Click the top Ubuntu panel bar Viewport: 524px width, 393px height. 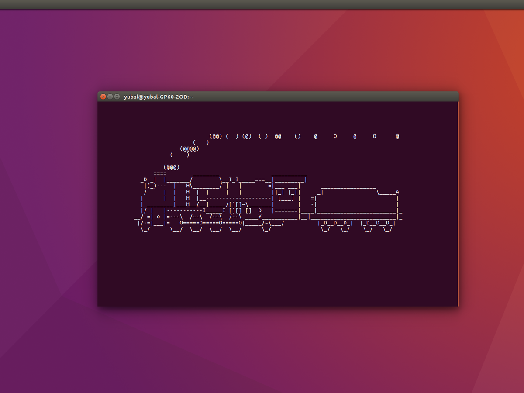coord(262,4)
